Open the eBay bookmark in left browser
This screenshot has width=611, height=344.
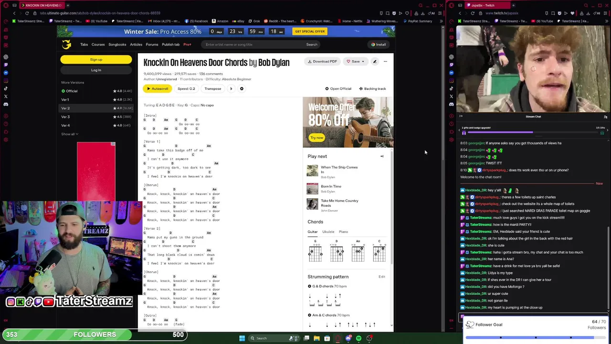pyautogui.click(x=239, y=21)
